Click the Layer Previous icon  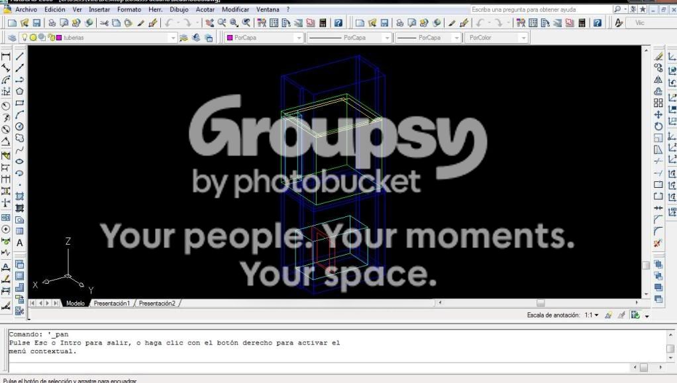tap(196, 38)
